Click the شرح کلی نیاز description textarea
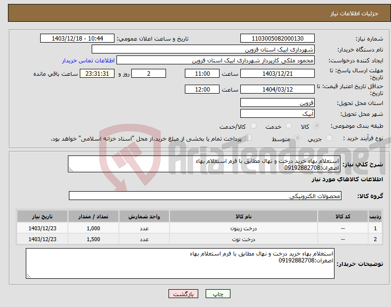This screenshot has width=391, height=307. coord(204,164)
